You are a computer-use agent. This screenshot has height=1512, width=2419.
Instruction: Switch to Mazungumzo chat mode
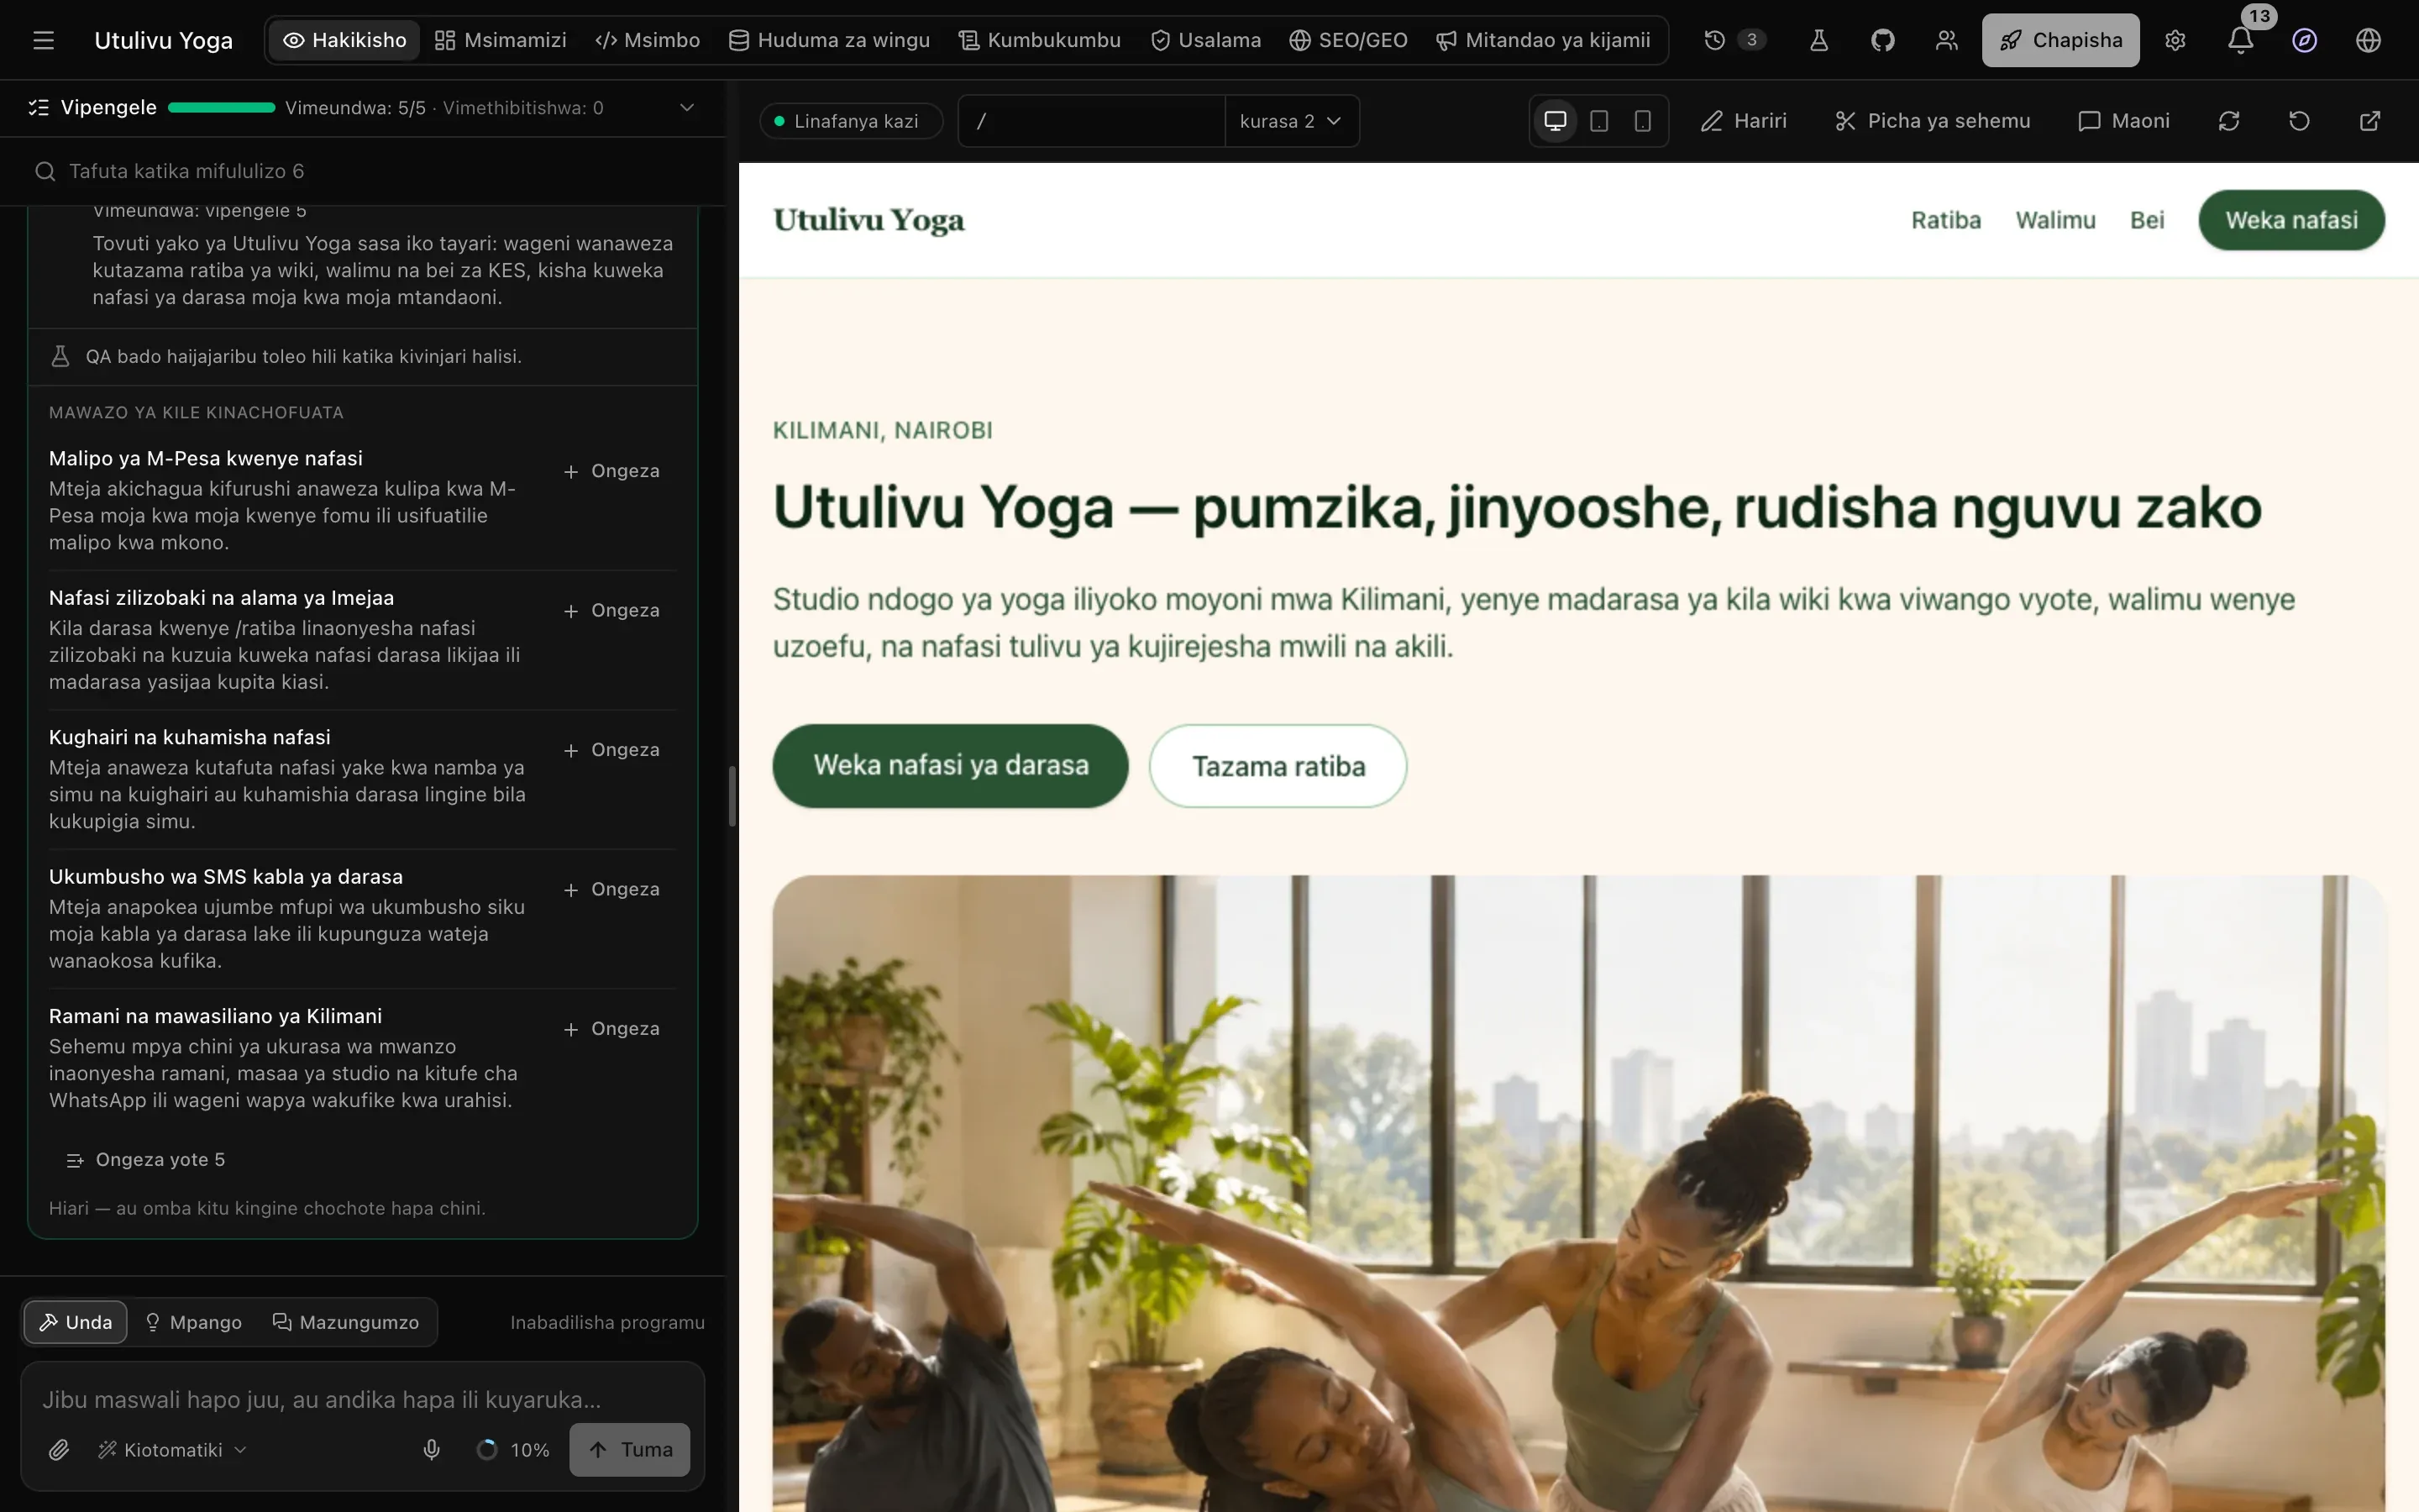[x=346, y=1322]
